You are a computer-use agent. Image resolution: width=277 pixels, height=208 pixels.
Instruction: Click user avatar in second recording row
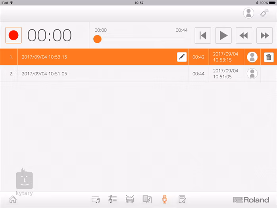tap(252, 73)
